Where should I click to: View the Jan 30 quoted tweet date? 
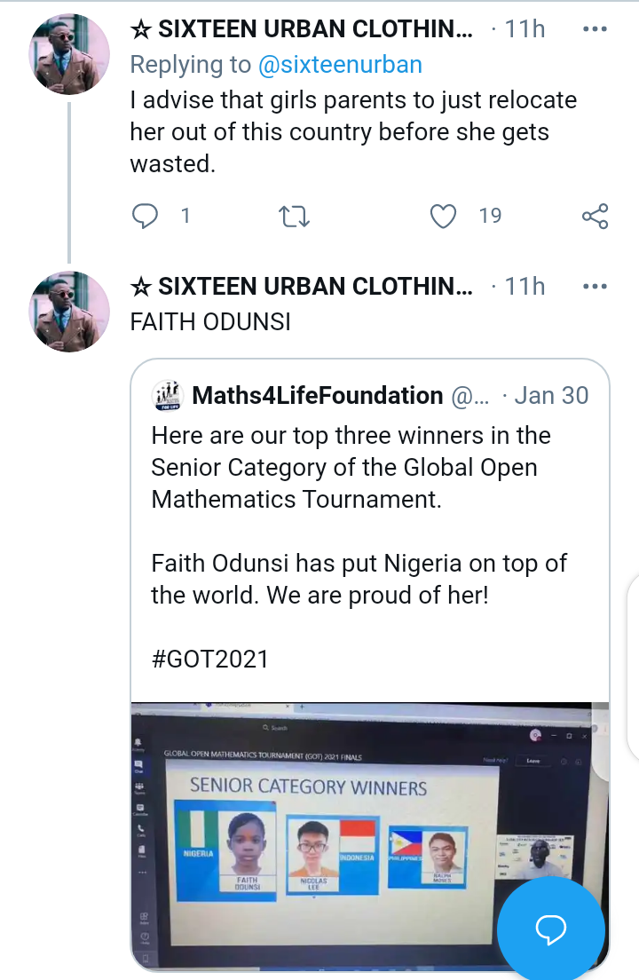(551, 396)
